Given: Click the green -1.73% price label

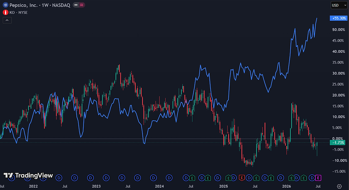Looking at the screenshot, I should point(338,142).
